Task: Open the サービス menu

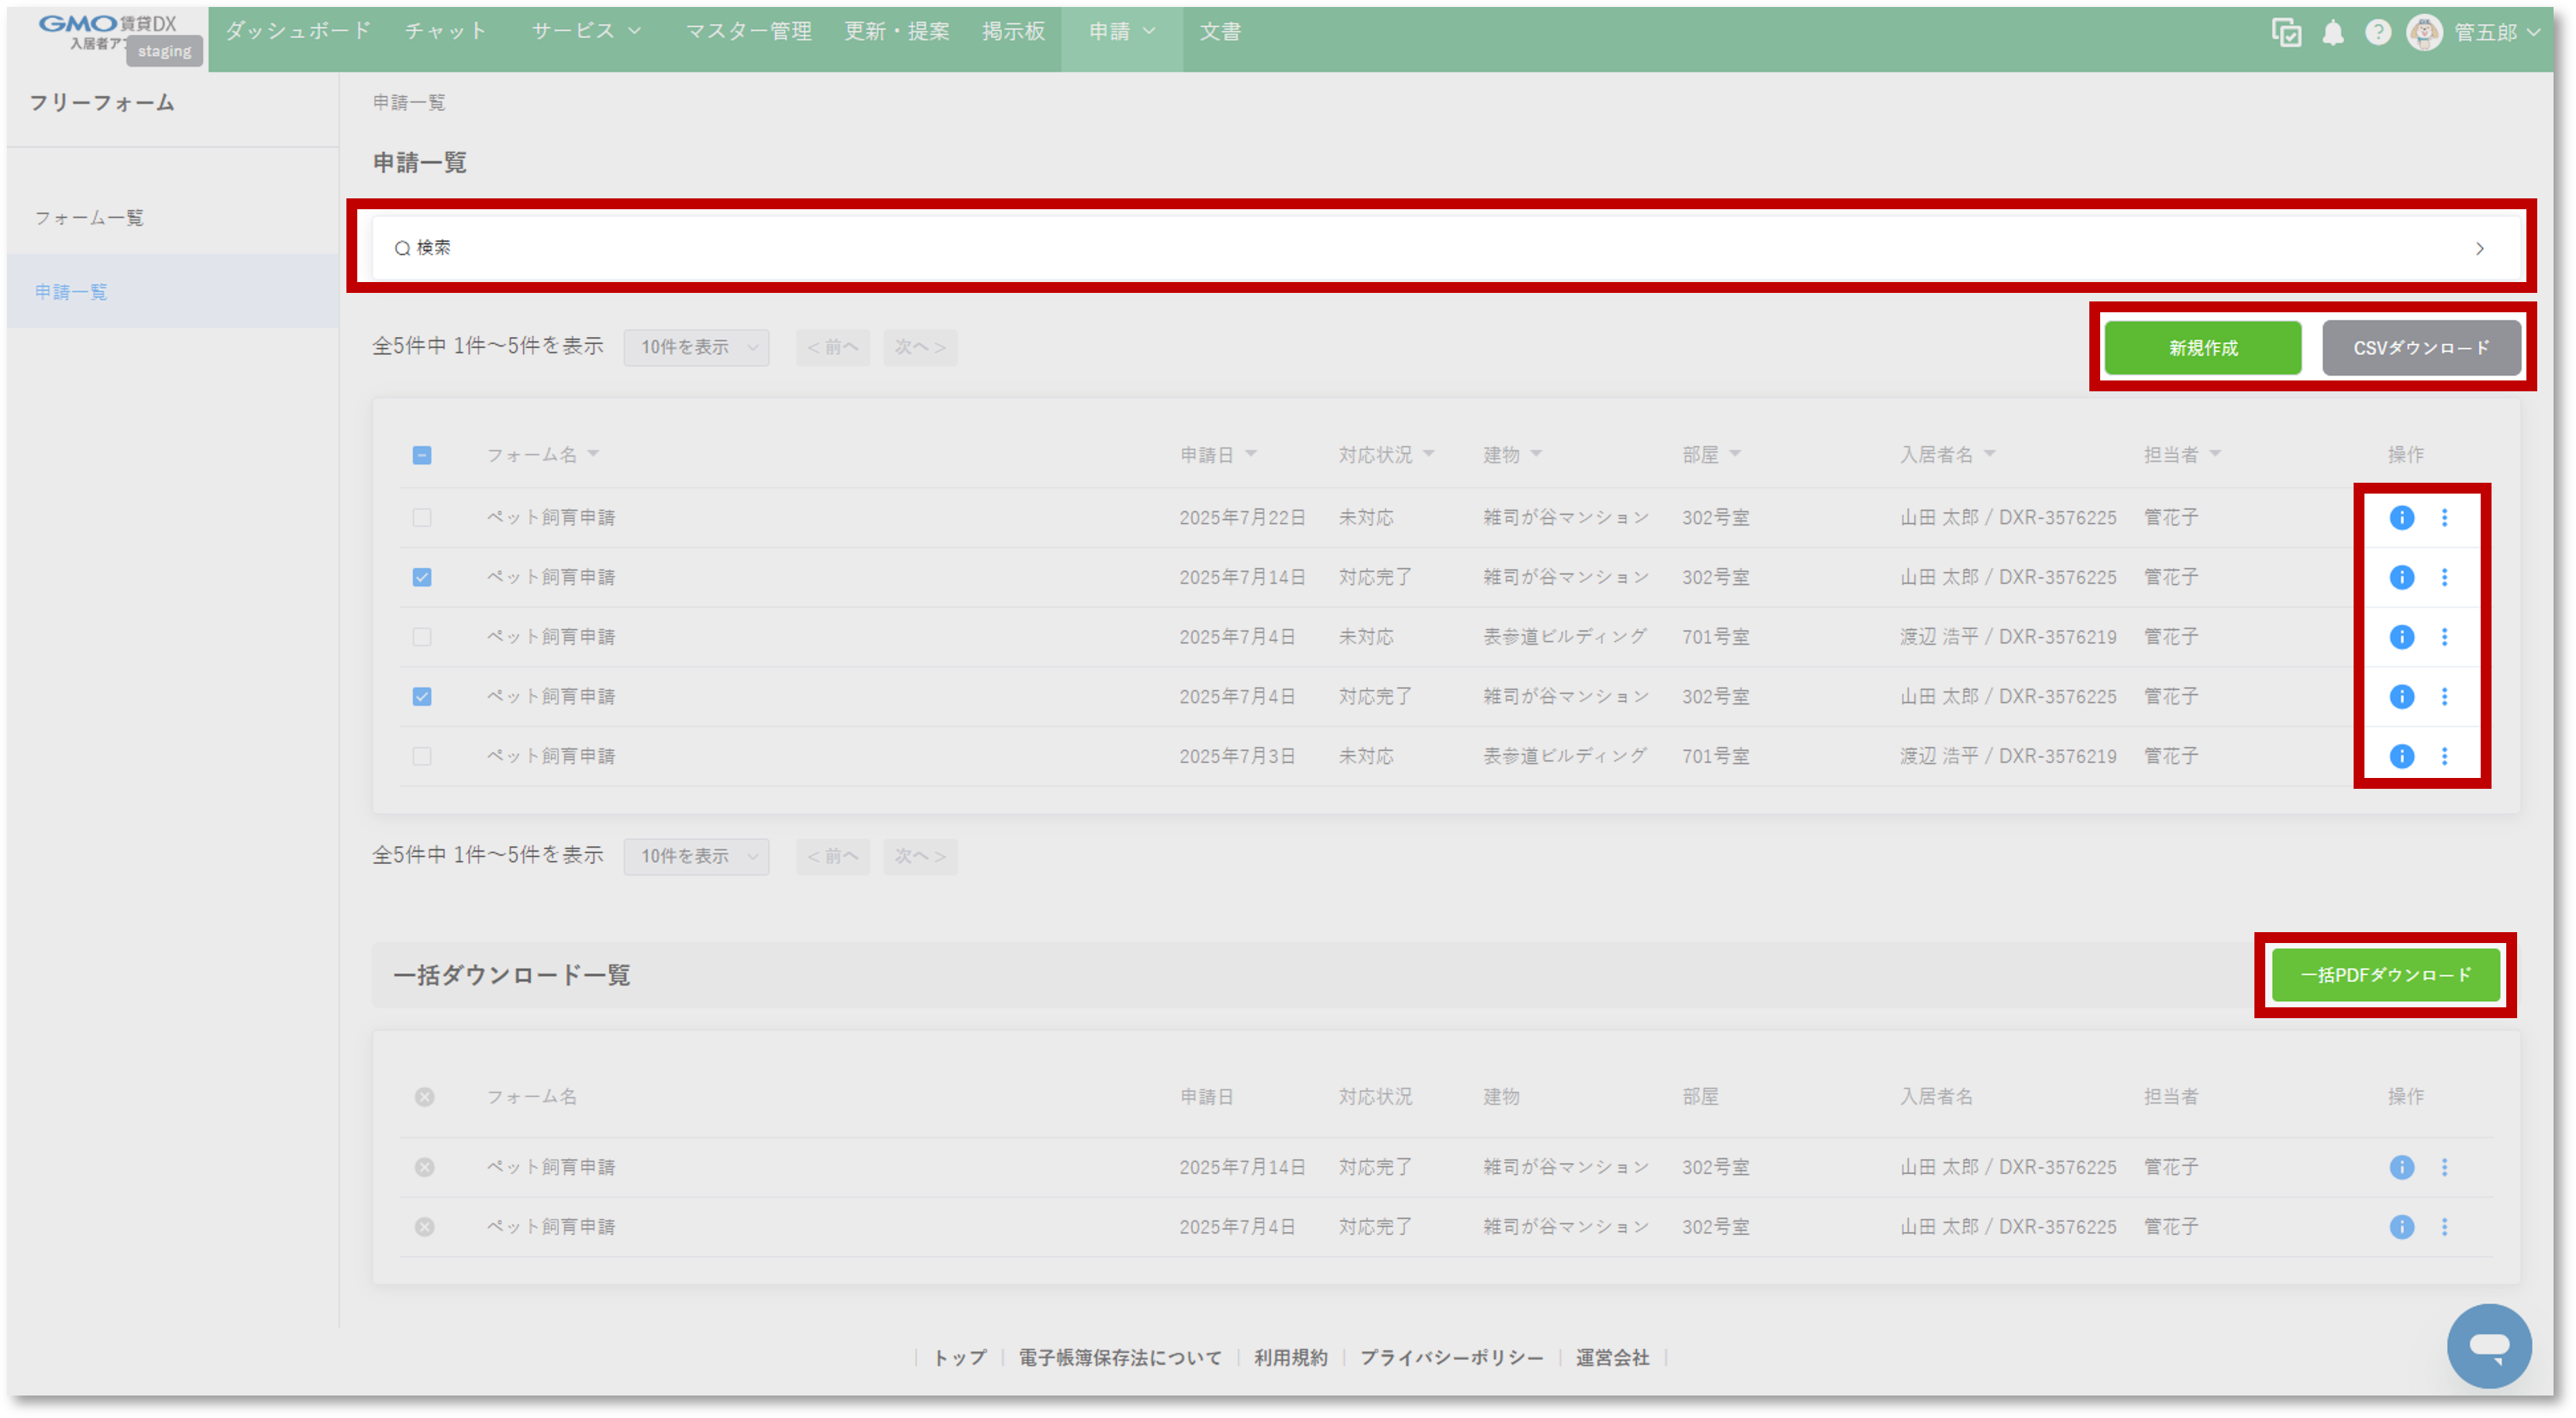Action: [x=586, y=31]
